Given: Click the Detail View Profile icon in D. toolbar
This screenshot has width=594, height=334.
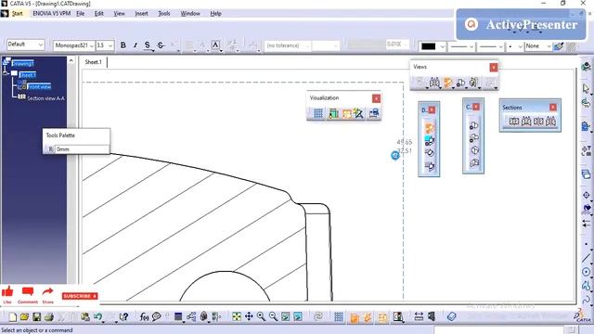Looking at the screenshot, I should (429, 141).
